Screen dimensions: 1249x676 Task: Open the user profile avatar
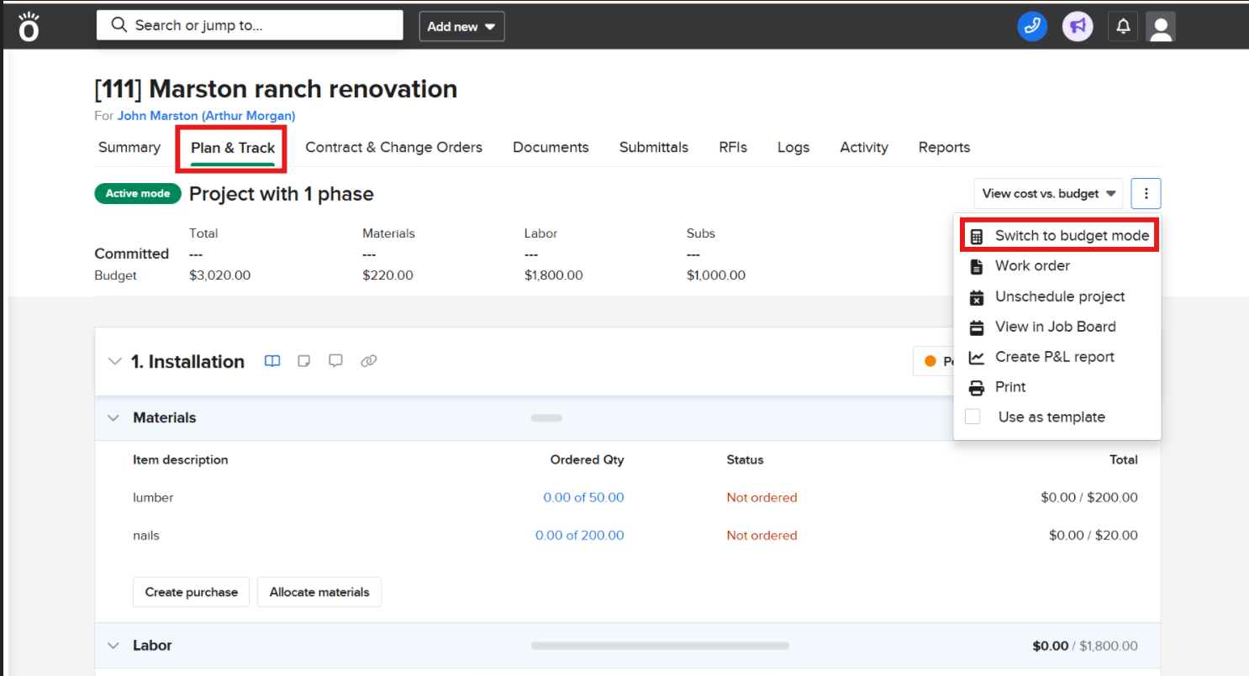1160,27
